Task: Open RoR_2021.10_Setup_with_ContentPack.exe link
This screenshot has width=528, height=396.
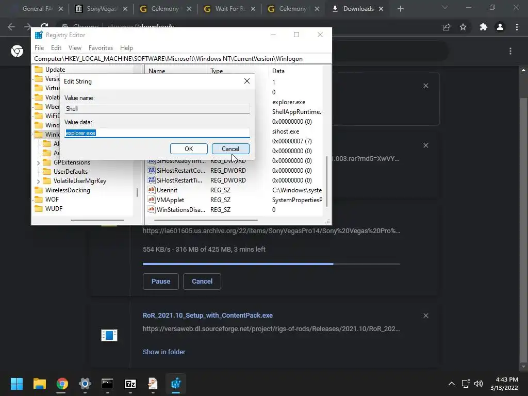Action: point(207,316)
